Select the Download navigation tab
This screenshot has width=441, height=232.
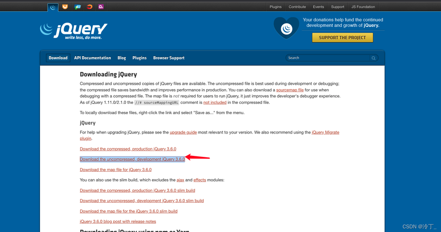pos(58,58)
